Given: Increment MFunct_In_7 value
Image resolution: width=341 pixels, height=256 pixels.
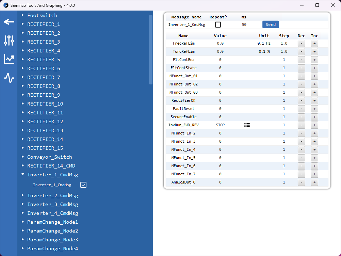Looking at the screenshot, I should pyautogui.click(x=314, y=174).
